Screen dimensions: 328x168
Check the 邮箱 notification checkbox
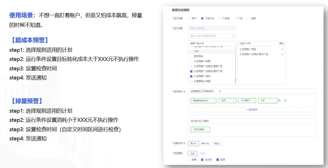point(189,160)
